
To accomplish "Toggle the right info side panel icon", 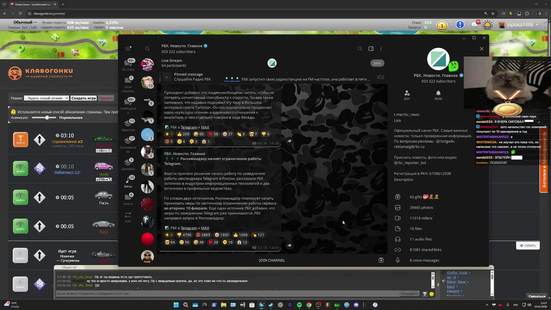I will point(371,49).
